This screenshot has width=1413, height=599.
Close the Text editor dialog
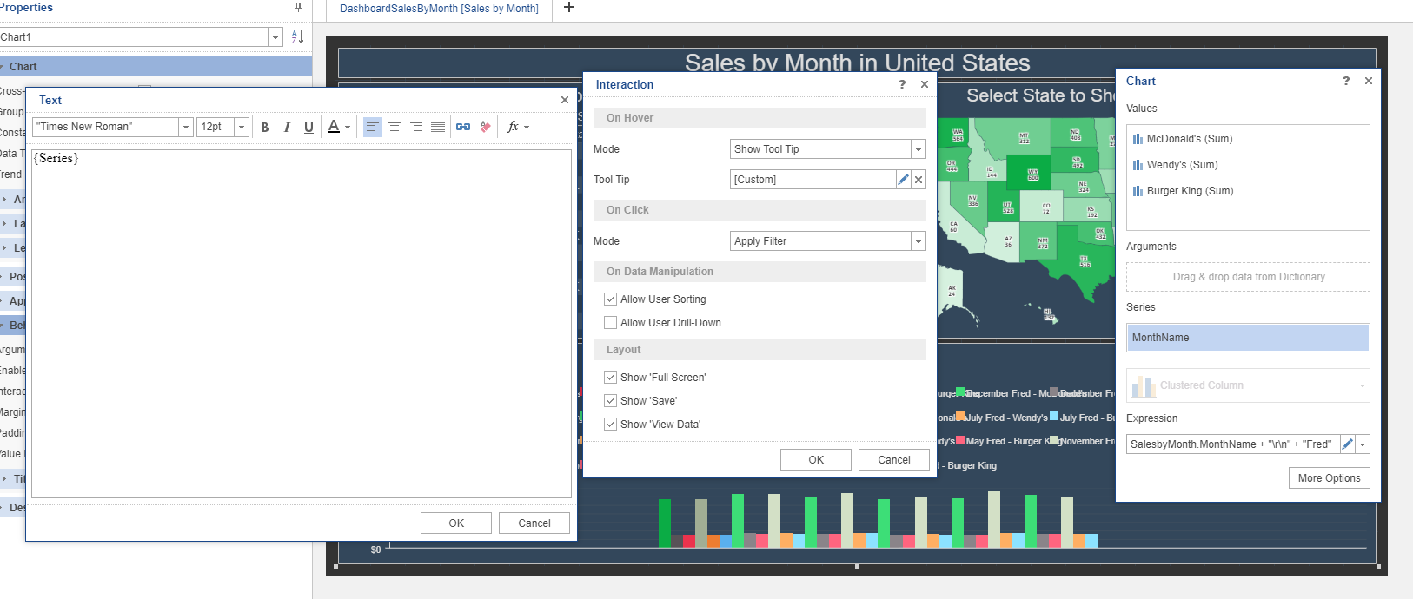[x=565, y=100]
